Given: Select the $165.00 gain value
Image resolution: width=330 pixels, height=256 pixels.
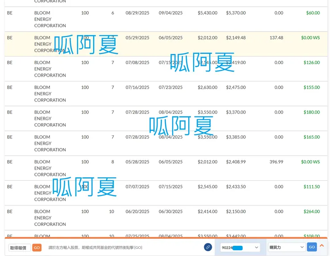Looking at the screenshot, I should click(312, 137).
